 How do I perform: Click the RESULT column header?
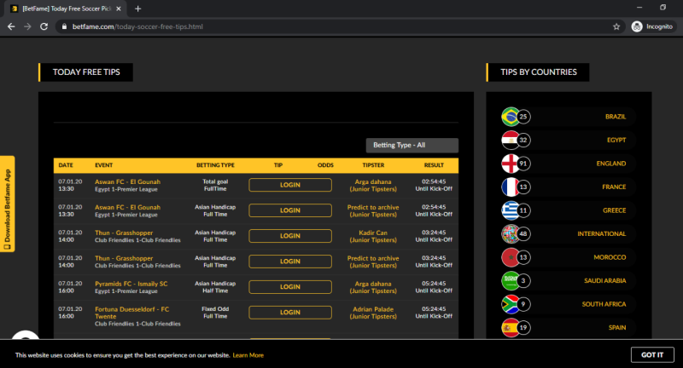pyautogui.click(x=434, y=165)
